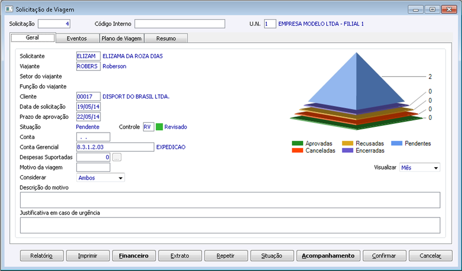This screenshot has width=462, height=271.
Task: Click the green Revisado status indicator
Action: [159, 127]
